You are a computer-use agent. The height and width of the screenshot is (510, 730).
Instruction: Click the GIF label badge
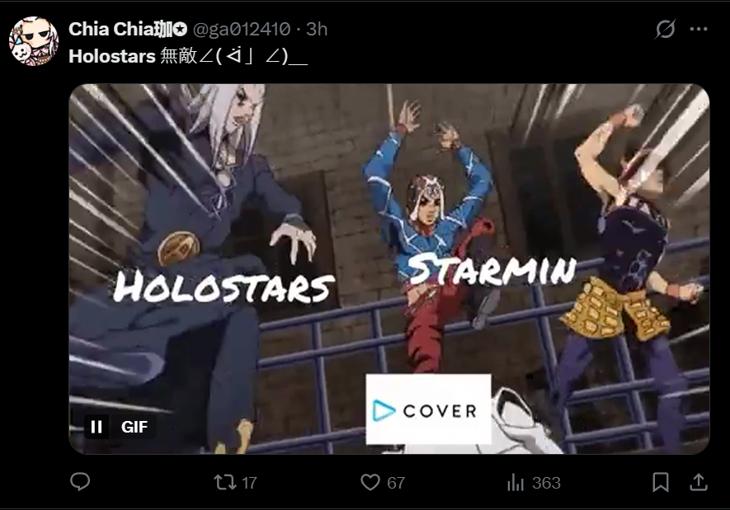[134, 427]
